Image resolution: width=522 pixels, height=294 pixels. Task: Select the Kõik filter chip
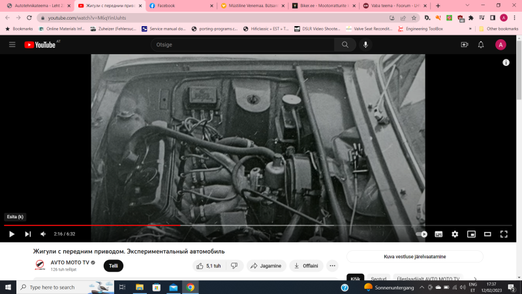(x=355, y=278)
